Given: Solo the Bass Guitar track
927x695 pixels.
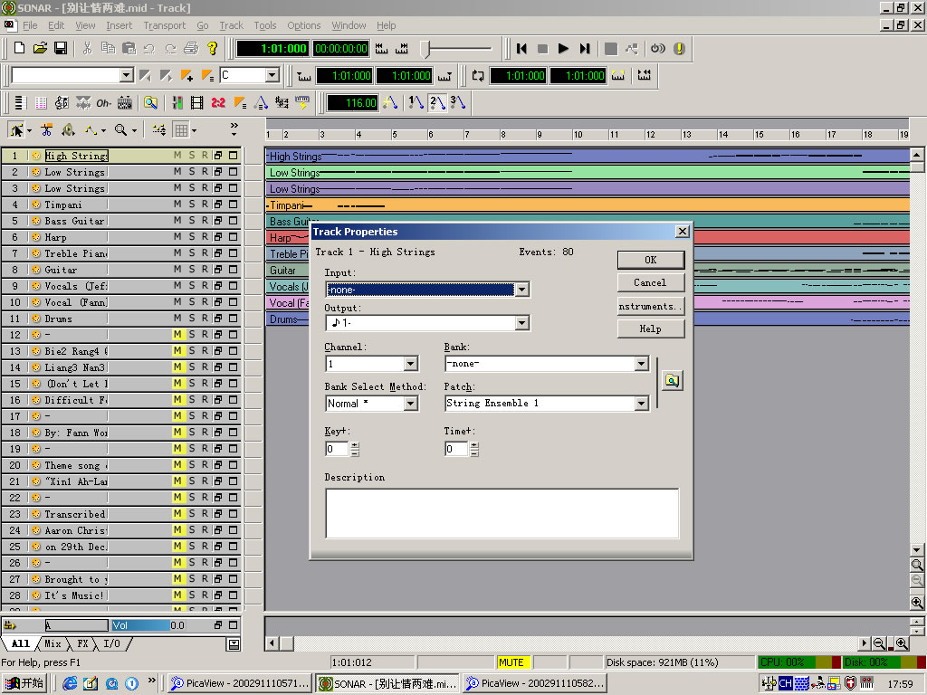Looking at the screenshot, I should tap(192, 221).
